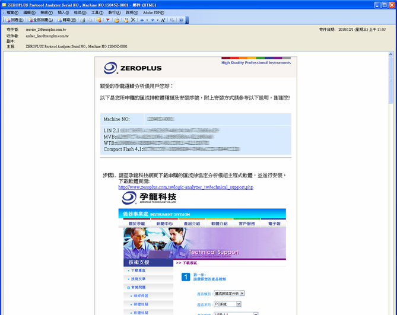The width and height of the screenshot is (397, 315).
Task: Click the move to folder icon
Action: pos(117,20)
